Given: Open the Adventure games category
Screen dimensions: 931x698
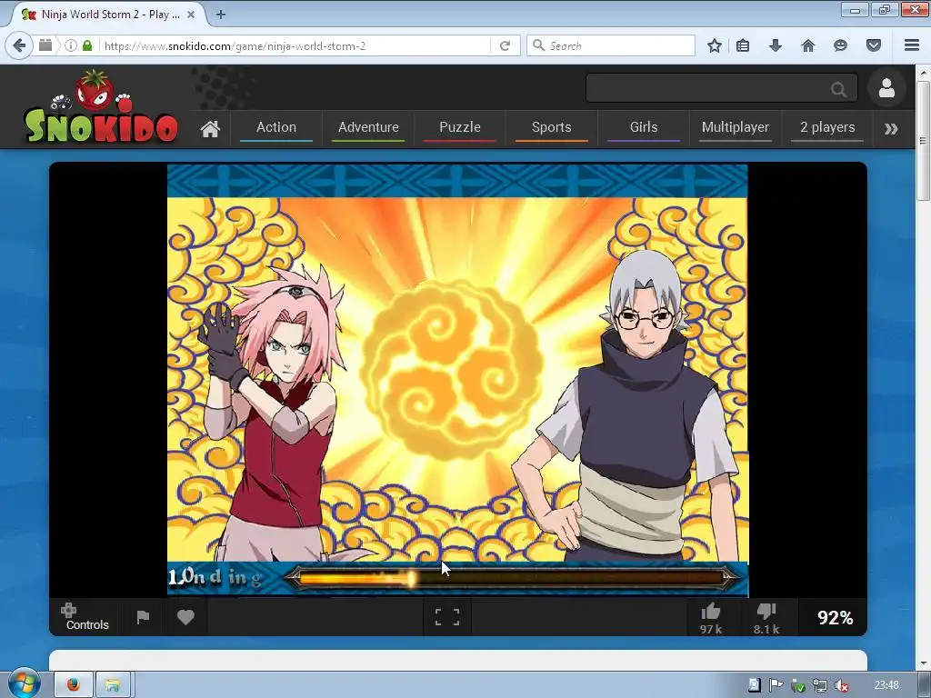Looking at the screenshot, I should [x=368, y=127].
